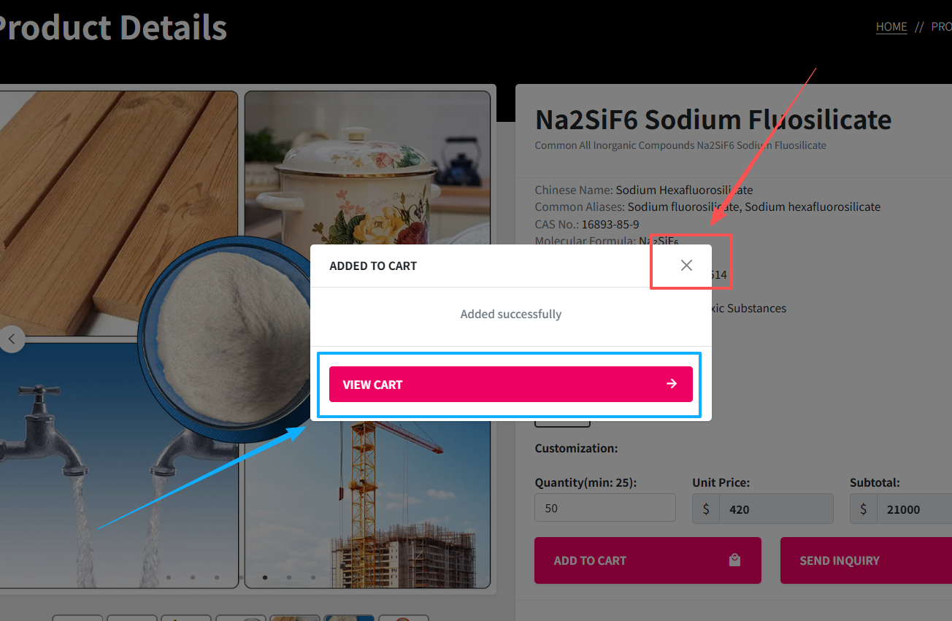Go to the HOME breadcrumb link
This screenshot has height=621, width=952.
tap(891, 27)
